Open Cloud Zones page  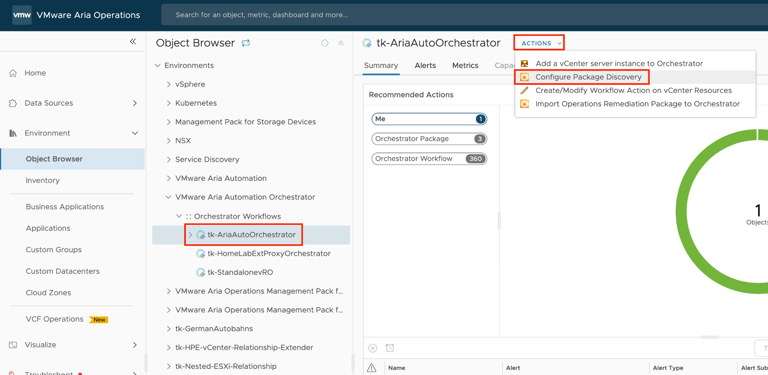(48, 293)
